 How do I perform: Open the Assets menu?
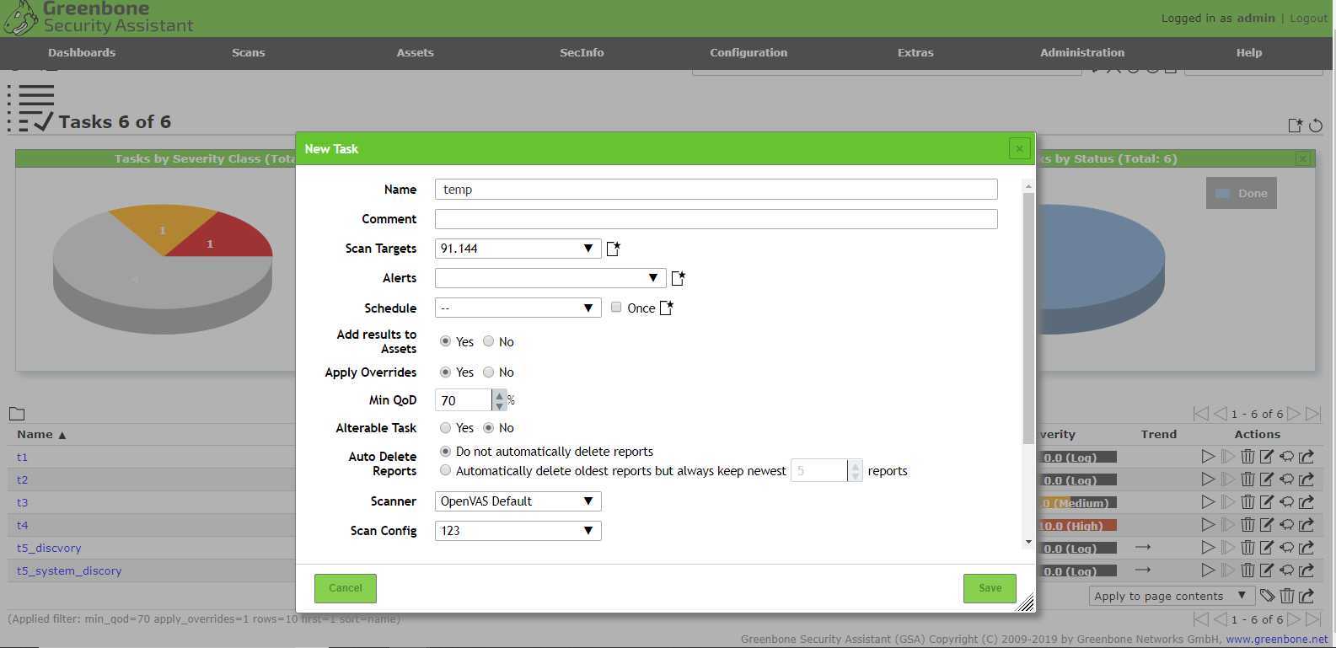point(416,52)
